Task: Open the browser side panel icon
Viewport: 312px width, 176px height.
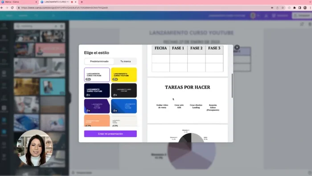Action: point(300,8)
